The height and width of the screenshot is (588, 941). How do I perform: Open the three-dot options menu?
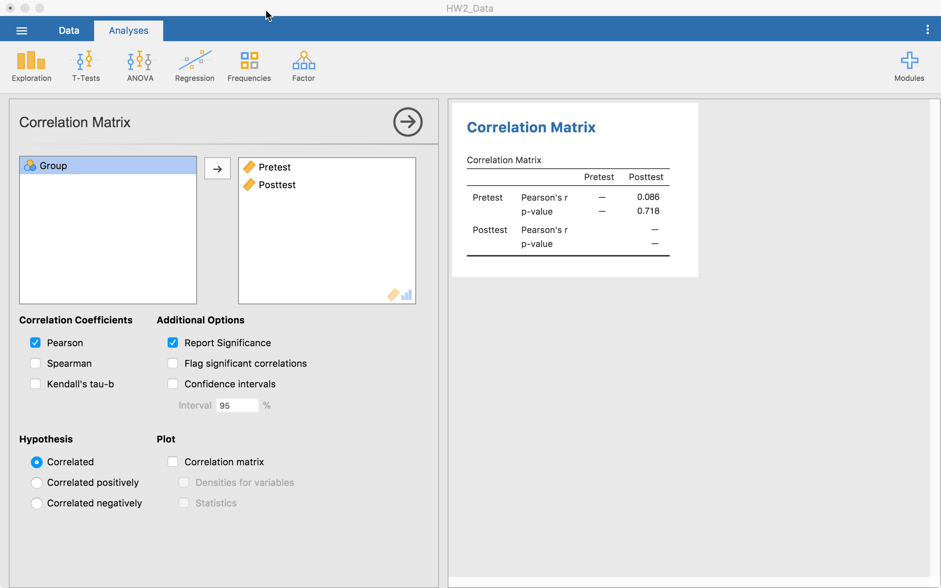pos(928,30)
